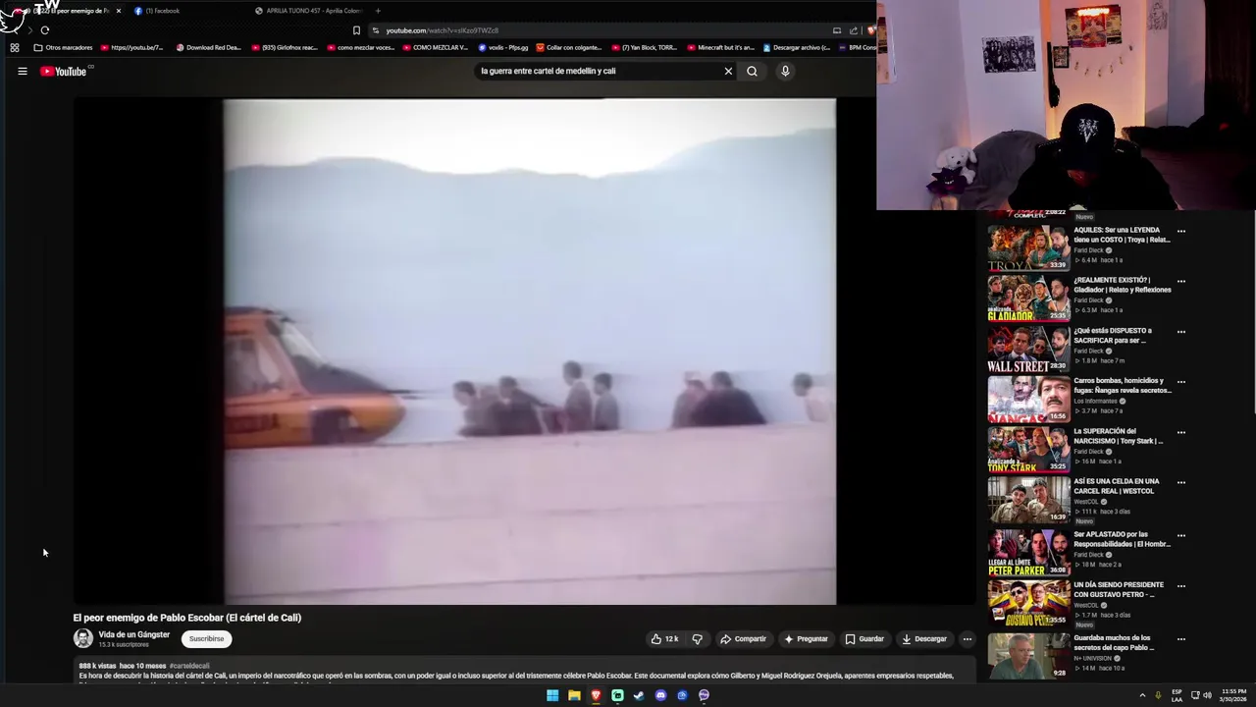Open options menu for ¿REALMENTE EXISTIÓ? video
This screenshot has width=1256, height=707.
[1181, 282]
